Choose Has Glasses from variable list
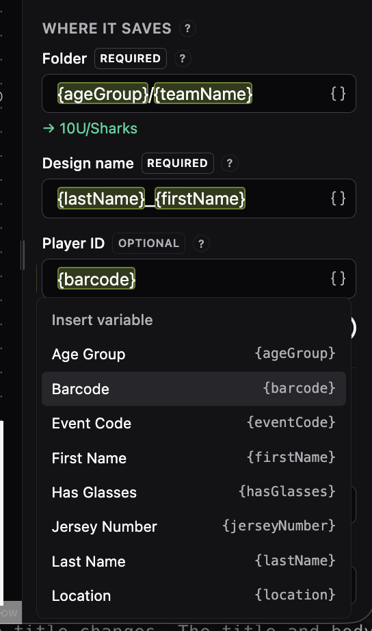Screen dimensions: 372x631 (194, 492)
